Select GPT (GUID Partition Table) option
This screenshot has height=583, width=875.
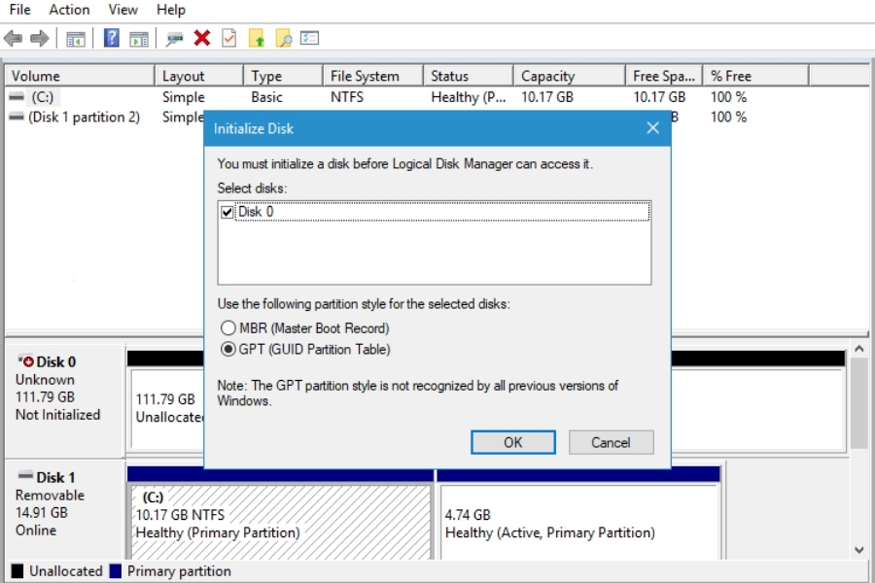click(x=228, y=350)
